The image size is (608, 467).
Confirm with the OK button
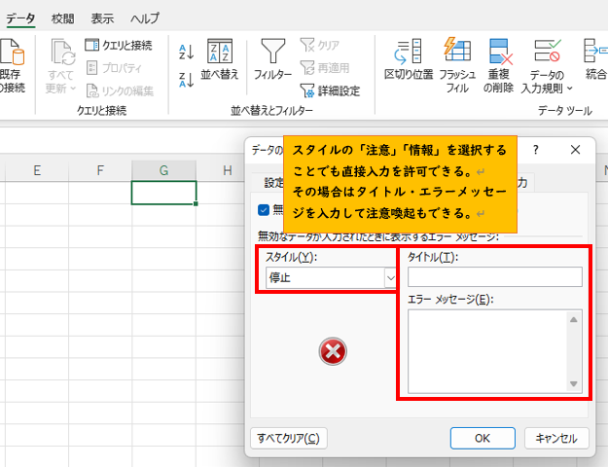coord(483,438)
